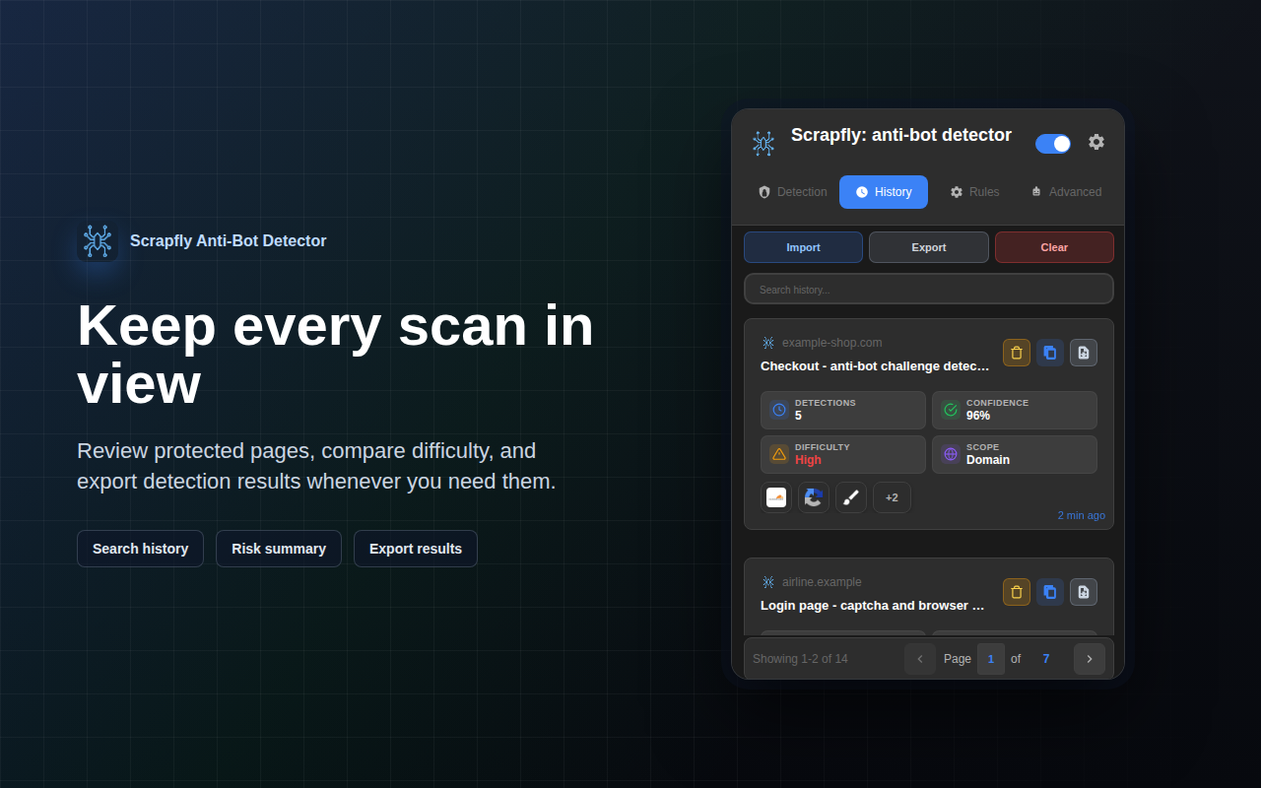The width and height of the screenshot is (1261, 788).
Task: Clear the scan history
Action: [x=1054, y=247]
